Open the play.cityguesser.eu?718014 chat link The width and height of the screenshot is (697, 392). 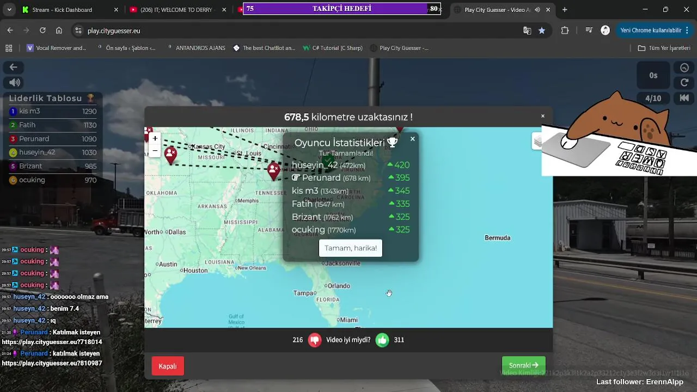[52, 342]
